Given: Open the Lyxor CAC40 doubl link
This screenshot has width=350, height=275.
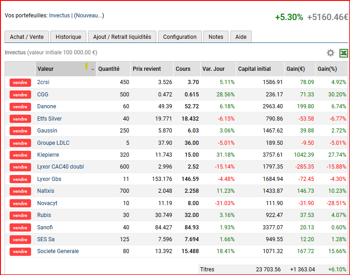Looking at the screenshot, I should pyautogui.click(x=60, y=167).
